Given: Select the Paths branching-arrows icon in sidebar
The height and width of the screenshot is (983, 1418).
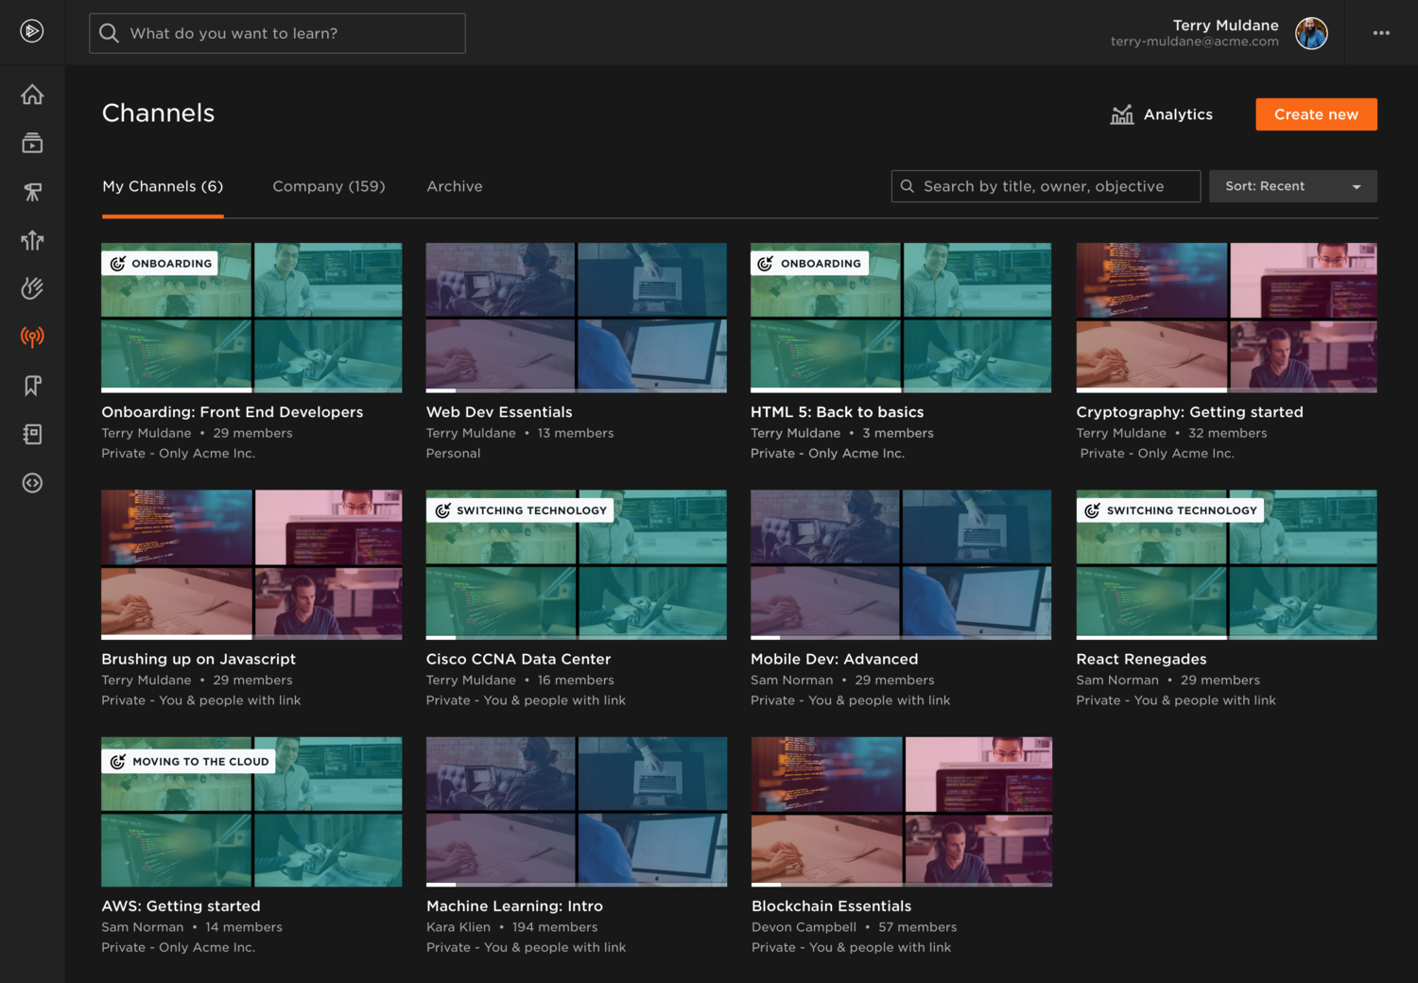Looking at the screenshot, I should [x=32, y=240].
